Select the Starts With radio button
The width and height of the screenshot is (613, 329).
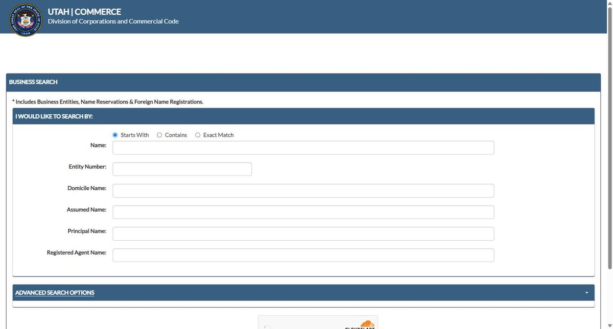(x=115, y=135)
